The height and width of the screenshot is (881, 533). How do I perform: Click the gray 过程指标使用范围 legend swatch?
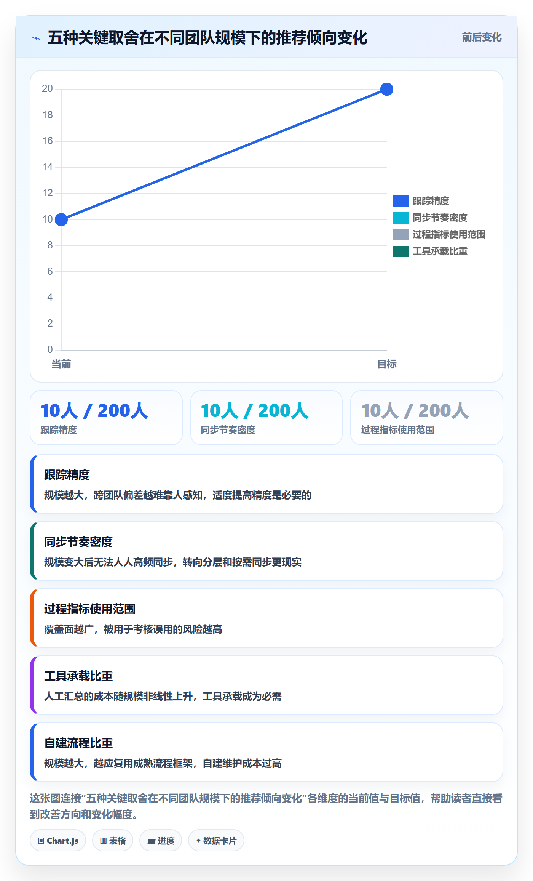[401, 234]
